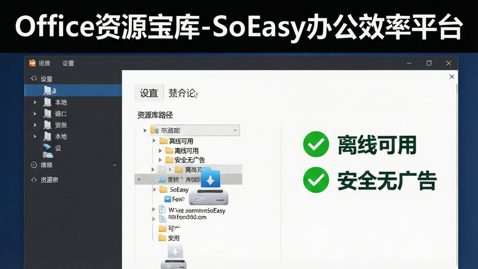The height and width of the screenshot is (269, 478).
Task: Click the small drive icon below the sidebar 设 item
Action: tap(48, 155)
